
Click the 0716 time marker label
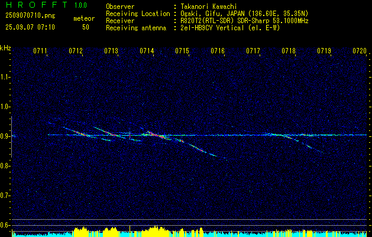pyautogui.click(x=217, y=51)
